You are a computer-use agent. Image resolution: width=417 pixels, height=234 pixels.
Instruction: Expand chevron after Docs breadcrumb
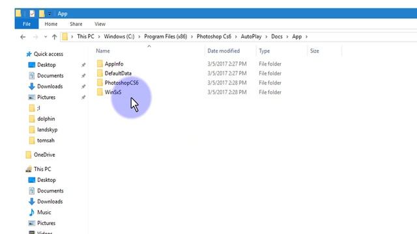pyautogui.click(x=287, y=36)
